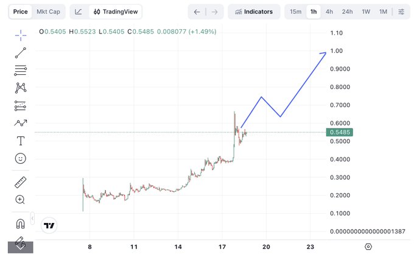Select the XABCD pattern tool

coord(21,88)
